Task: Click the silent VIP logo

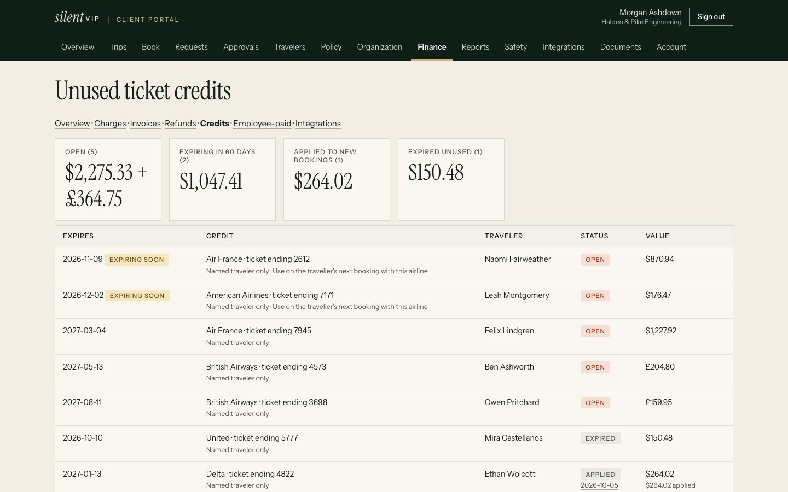Action: click(77, 17)
